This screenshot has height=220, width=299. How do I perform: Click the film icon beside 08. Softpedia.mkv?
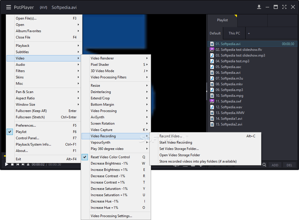(212, 84)
